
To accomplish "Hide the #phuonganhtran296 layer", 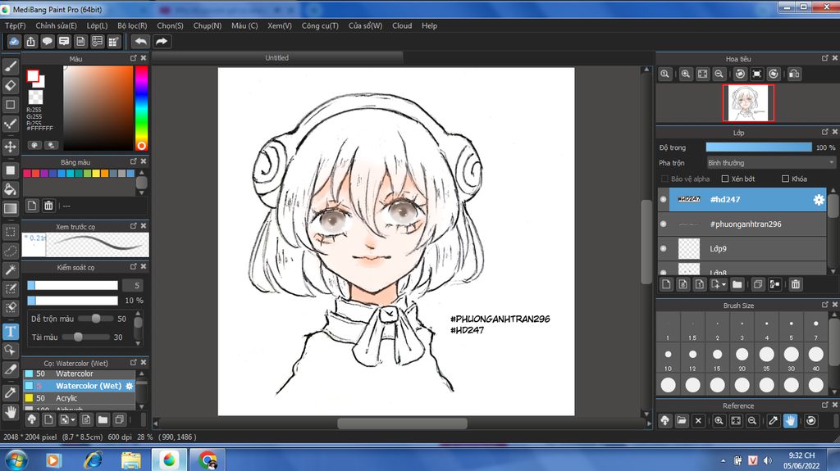I will [663, 224].
